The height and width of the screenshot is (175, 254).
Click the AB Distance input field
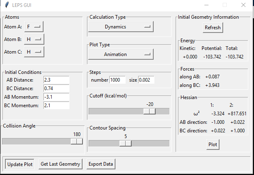point(56,80)
